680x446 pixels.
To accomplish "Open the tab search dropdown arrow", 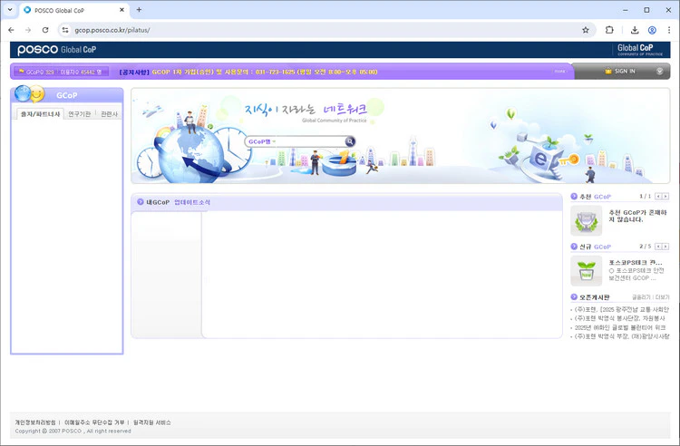I will point(10,10).
